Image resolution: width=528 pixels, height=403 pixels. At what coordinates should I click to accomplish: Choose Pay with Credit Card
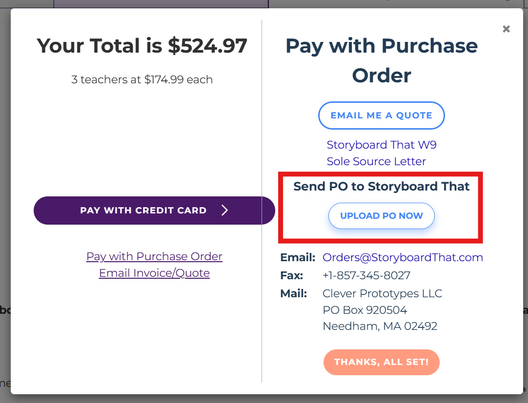(x=143, y=211)
